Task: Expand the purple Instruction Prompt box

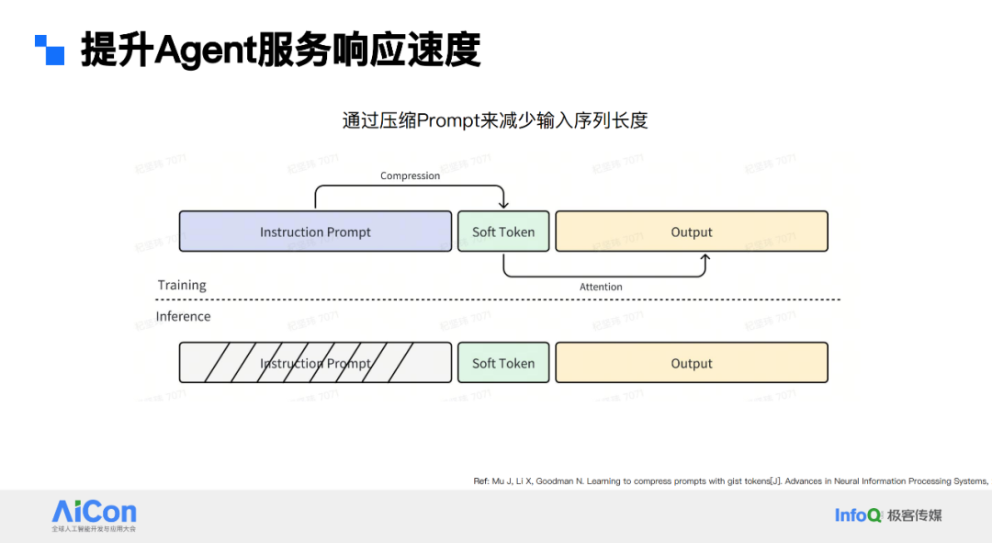Action: [315, 232]
